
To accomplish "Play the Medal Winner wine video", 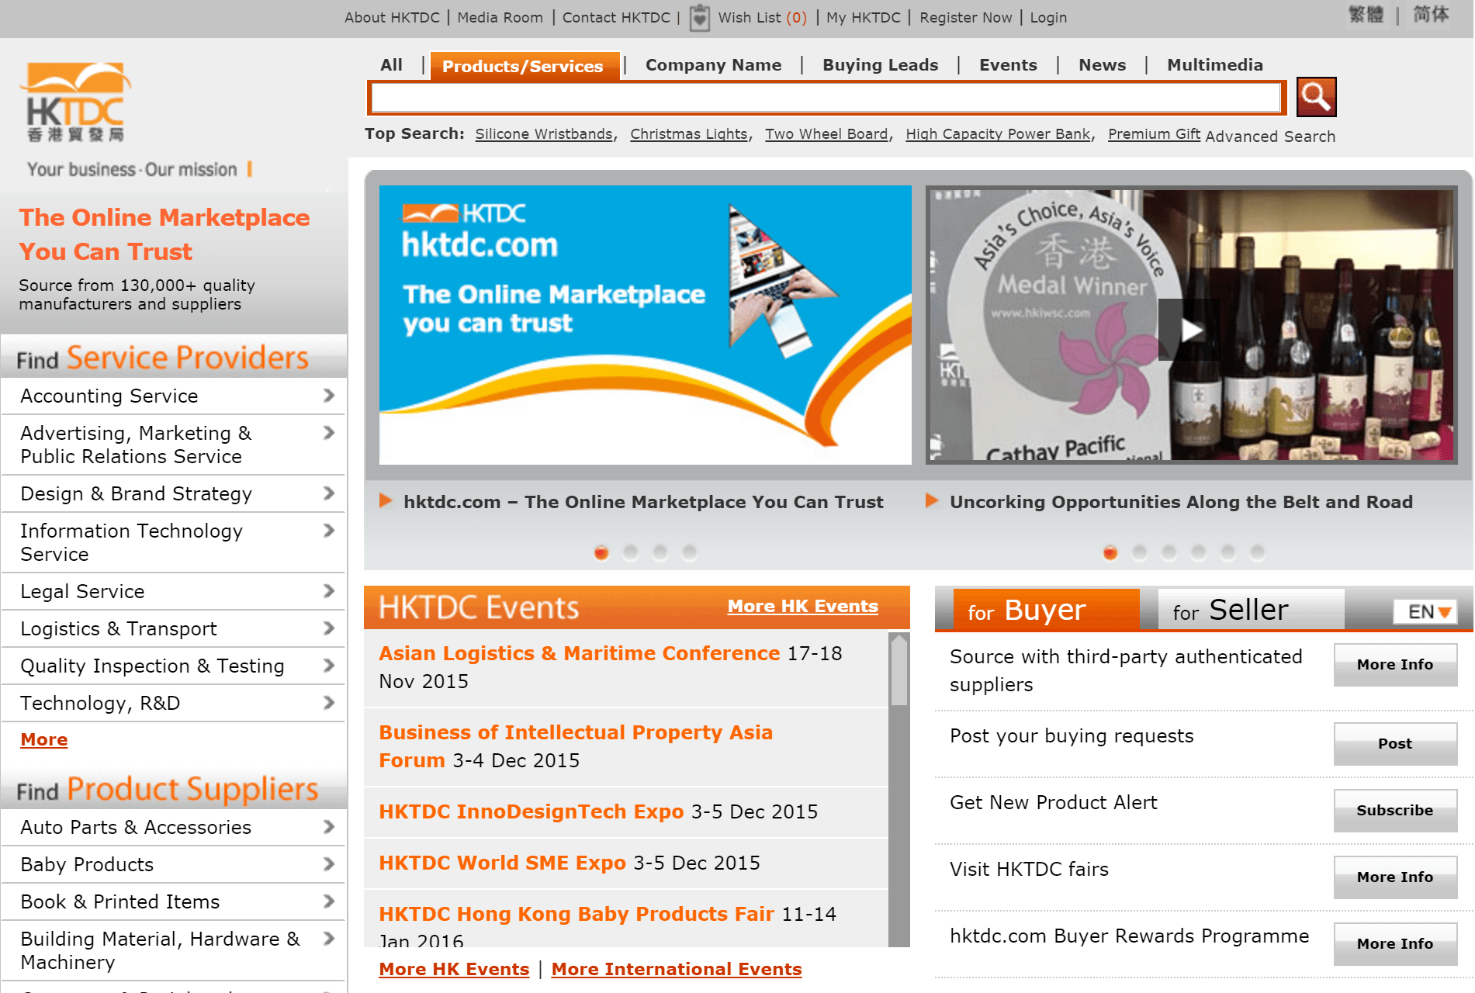I will [1189, 330].
